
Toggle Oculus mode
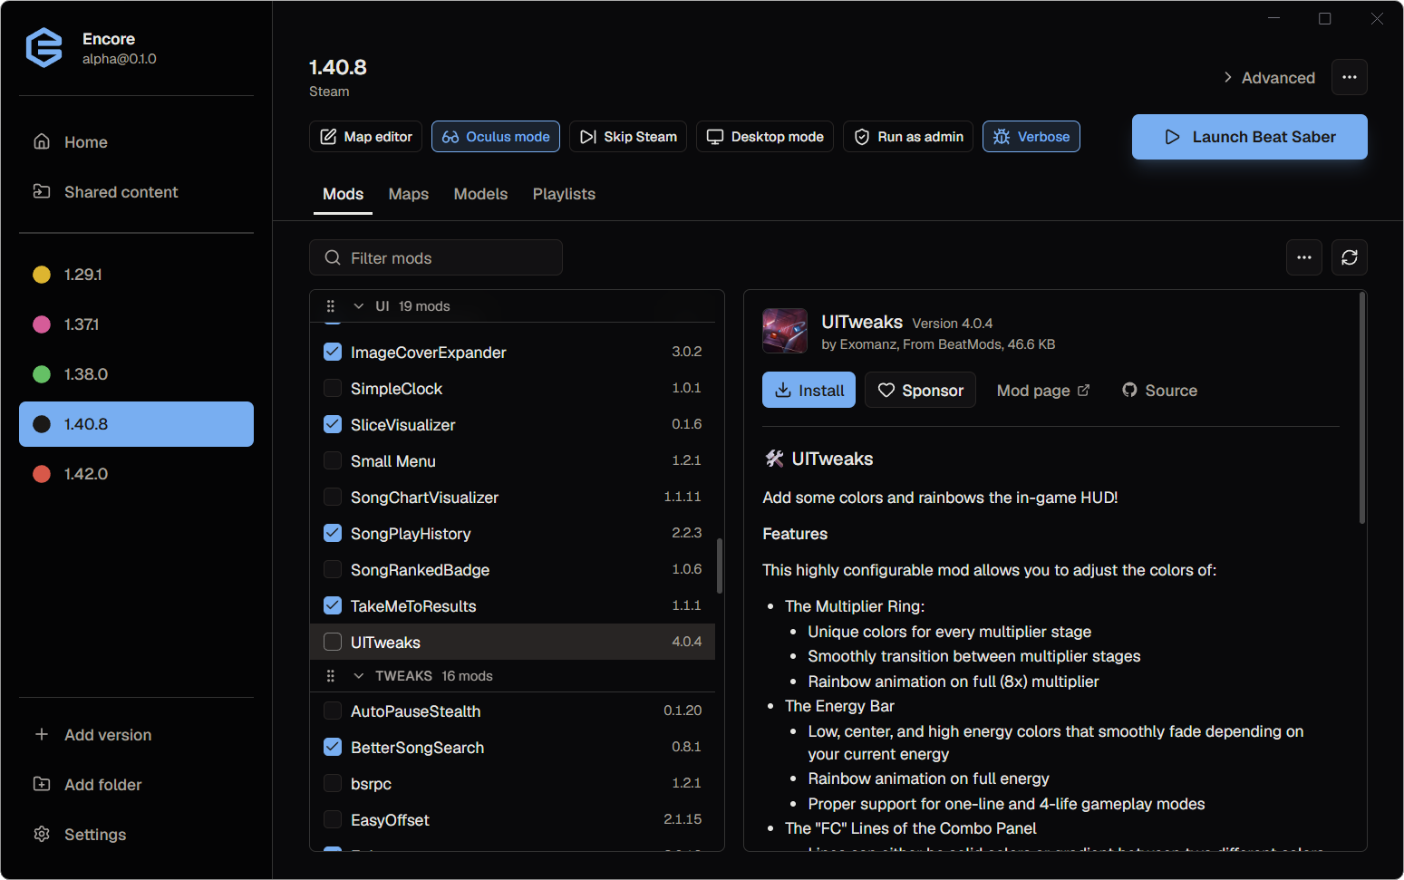pyautogui.click(x=496, y=137)
